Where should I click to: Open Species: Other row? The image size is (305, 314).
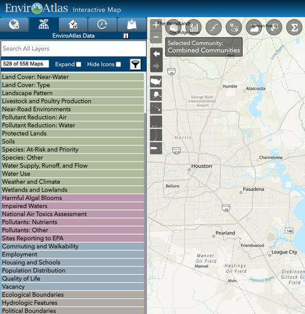(73, 158)
